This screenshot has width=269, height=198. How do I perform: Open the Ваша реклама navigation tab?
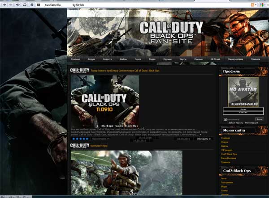(x=235, y=59)
